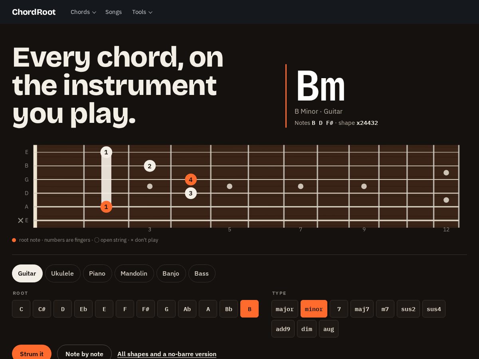This screenshot has width=479, height=359.
Task: Expand the Tools dropdown menu
Action: 143,12
